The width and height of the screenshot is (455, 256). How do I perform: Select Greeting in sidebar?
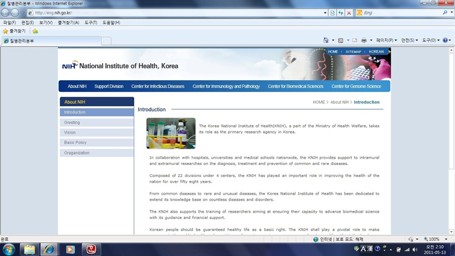(97, 122)
